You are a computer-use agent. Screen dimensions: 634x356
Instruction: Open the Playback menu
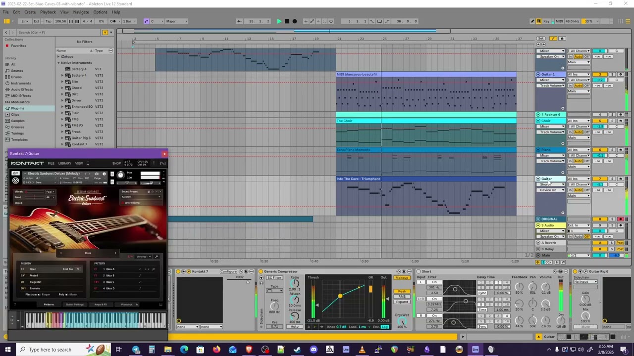point(48,12)
